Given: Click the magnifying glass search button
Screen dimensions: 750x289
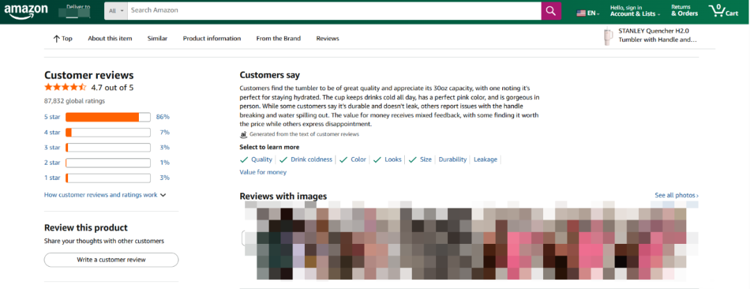Looking at the screenshot, I should (551, 11).
